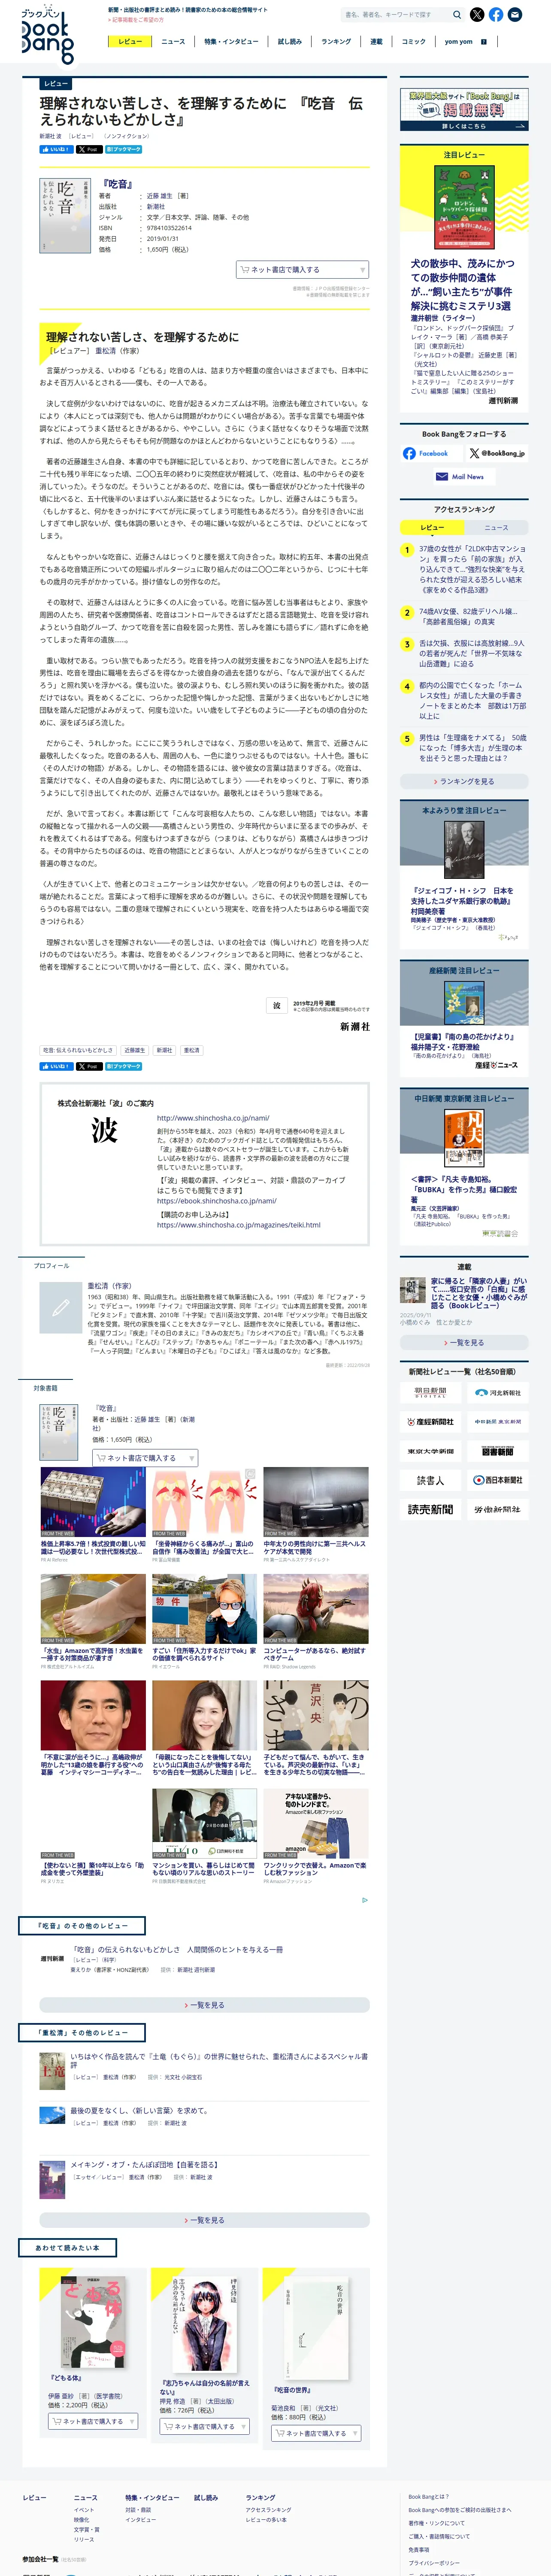Open 特集・インタビュー navigation tab
Screen dimensions: 551x2576
(x=231, y=42)
